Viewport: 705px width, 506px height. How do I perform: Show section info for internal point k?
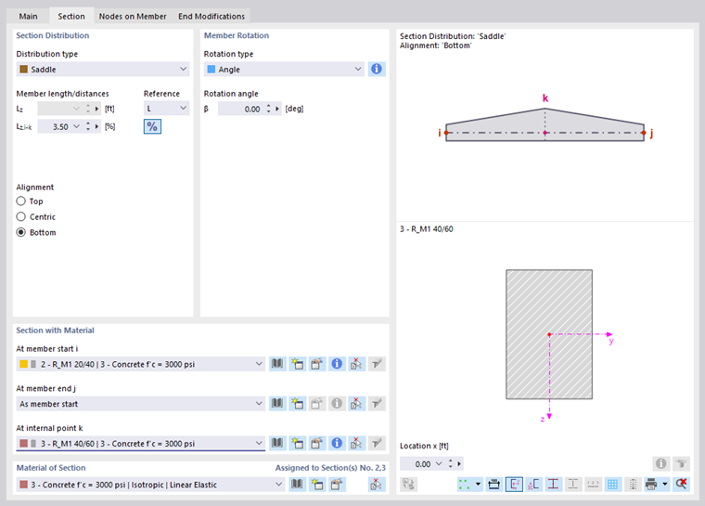point(337,443)
